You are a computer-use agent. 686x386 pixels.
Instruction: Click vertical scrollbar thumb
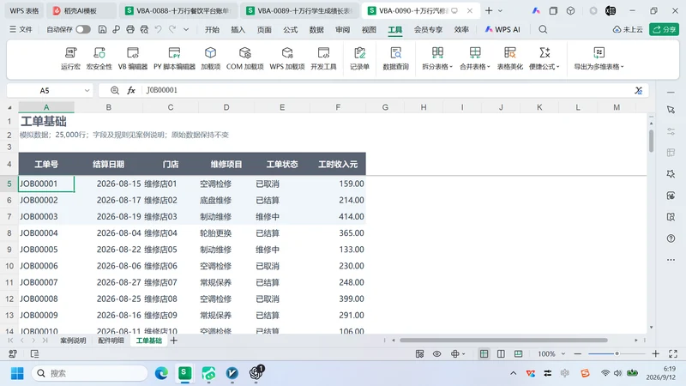[652, 141]
